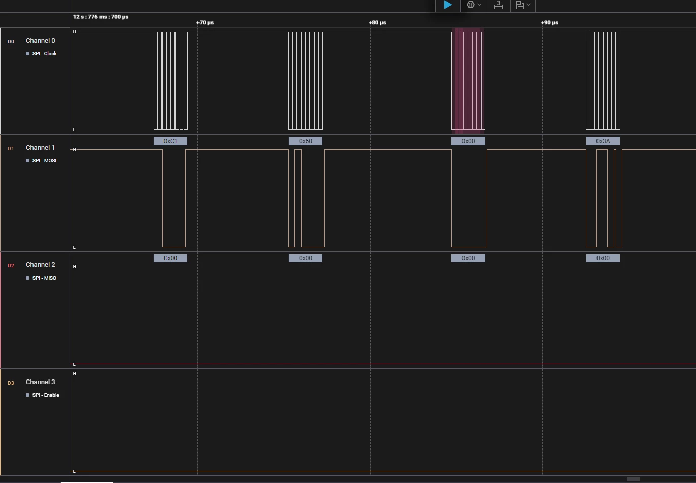Click the timing marker pair icon
This screenshot has width=696, height=483.
coord(519,5)
